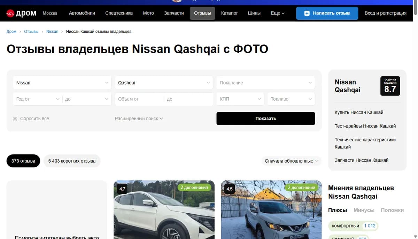Open Отзывы in the top navigation

202,13
